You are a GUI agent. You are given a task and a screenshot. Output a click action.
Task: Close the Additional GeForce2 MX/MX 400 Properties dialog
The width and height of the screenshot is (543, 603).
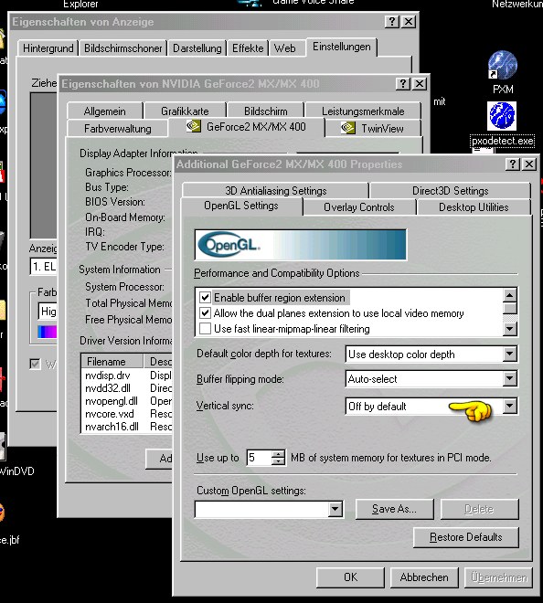(529, 164)
